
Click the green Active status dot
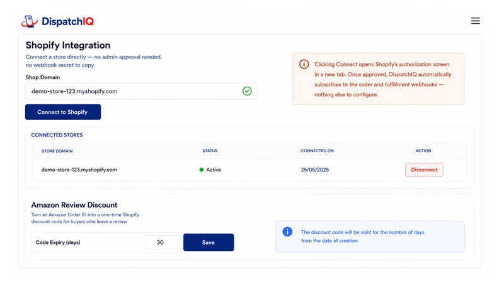point(202,170)
